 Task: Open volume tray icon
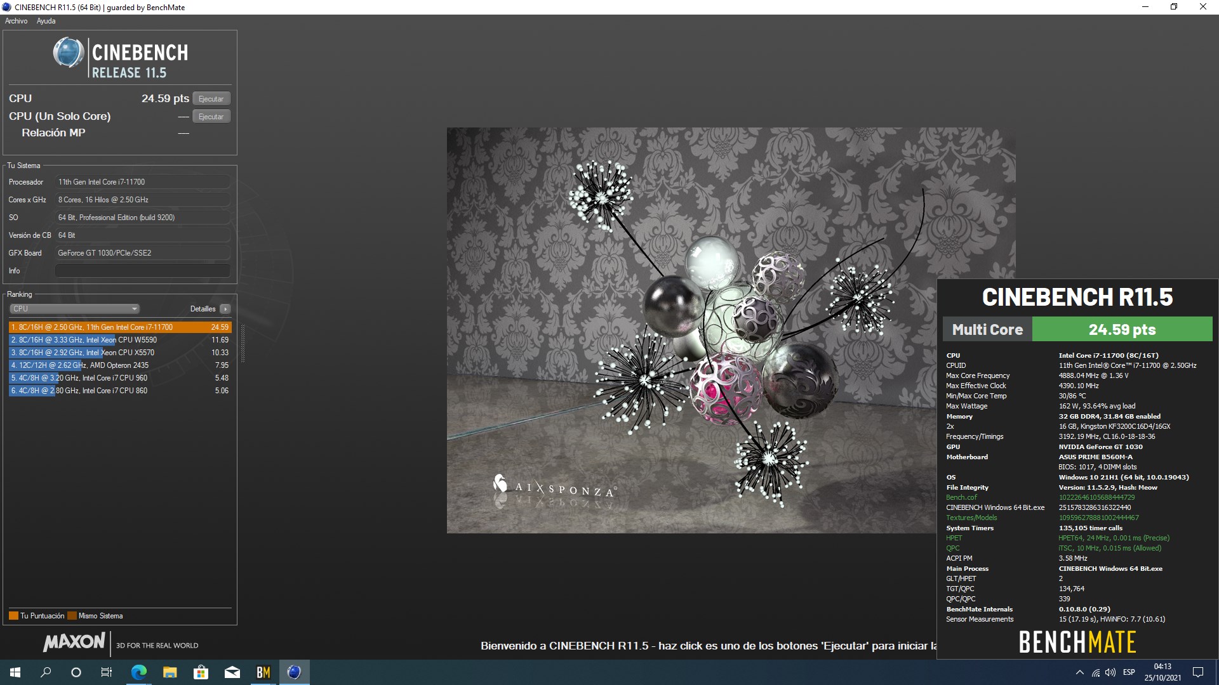click(1110, 672)
